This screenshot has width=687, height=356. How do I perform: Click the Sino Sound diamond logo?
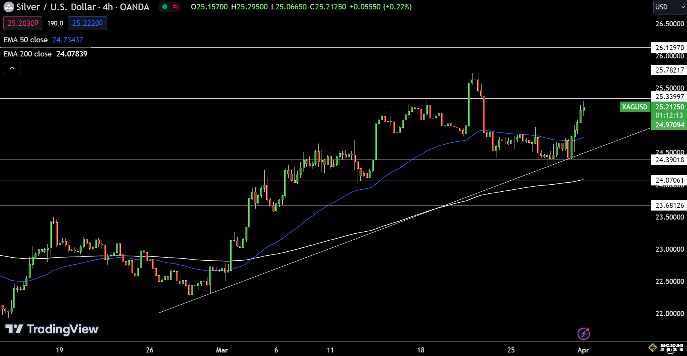653,347
